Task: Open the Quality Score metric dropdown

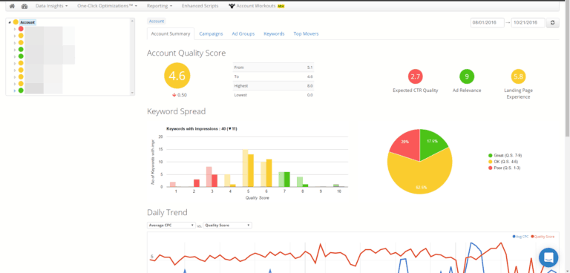Action: pos(228,225)
